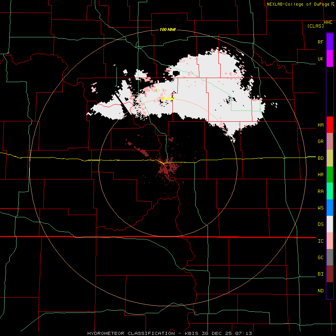336x336 pixels.
Task: Click the HHC product label
Action: pos(328,22)
